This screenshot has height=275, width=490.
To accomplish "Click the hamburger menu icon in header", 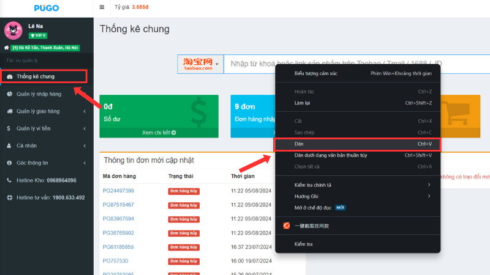I will pyautogui.click(x=102, y=7).
